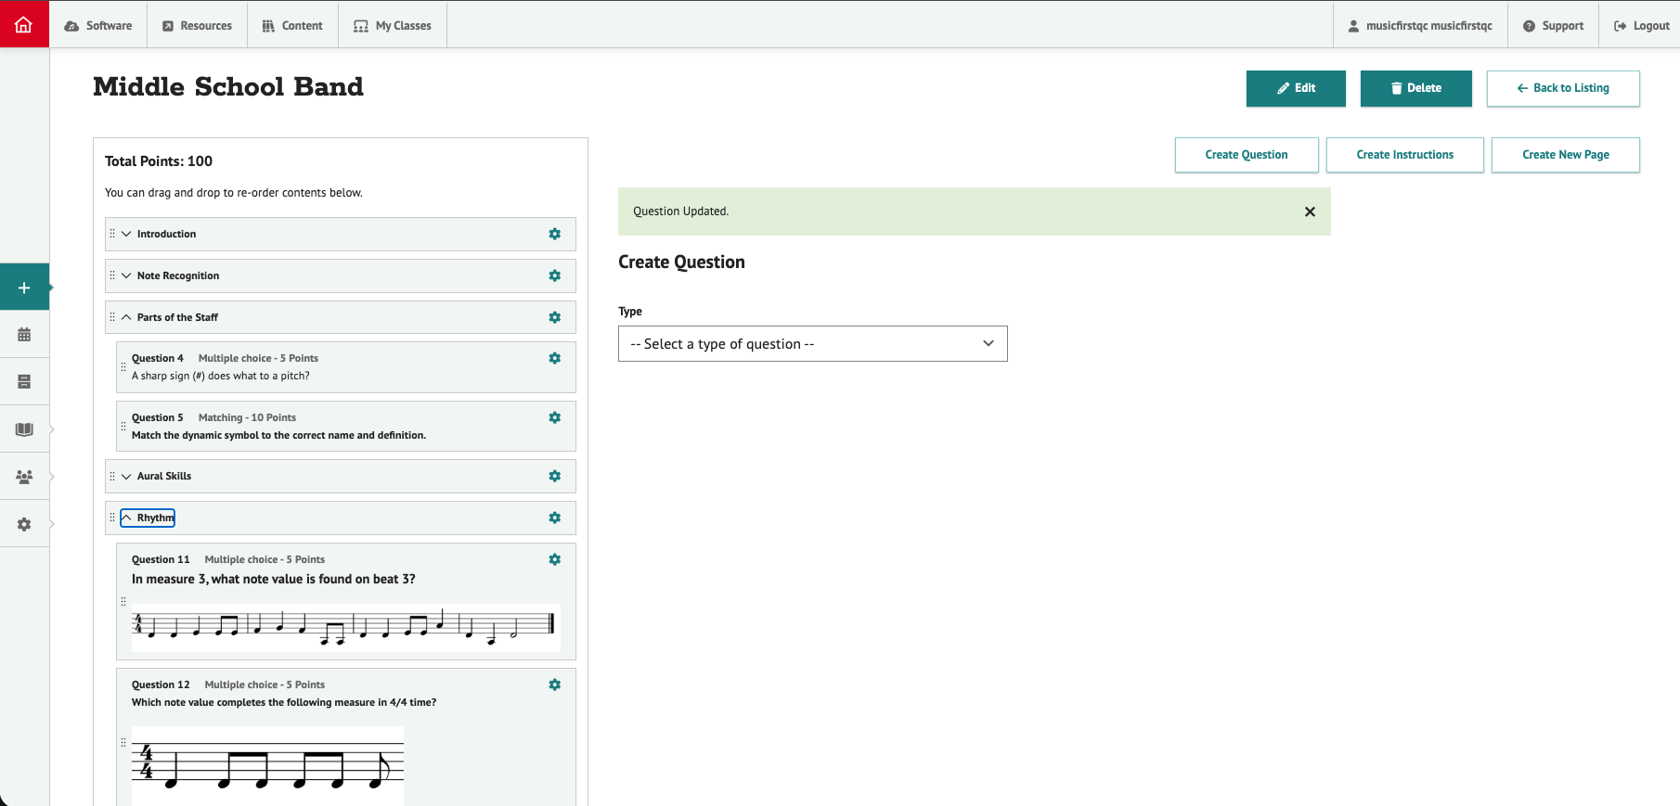
Task: Select Question 5 dynamic symbol matching text
Action: (278, 435)
